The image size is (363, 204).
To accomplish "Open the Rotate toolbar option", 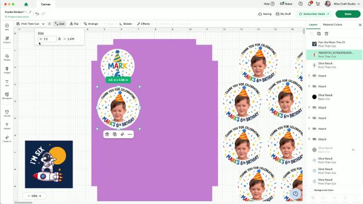I will click(125, 24).
